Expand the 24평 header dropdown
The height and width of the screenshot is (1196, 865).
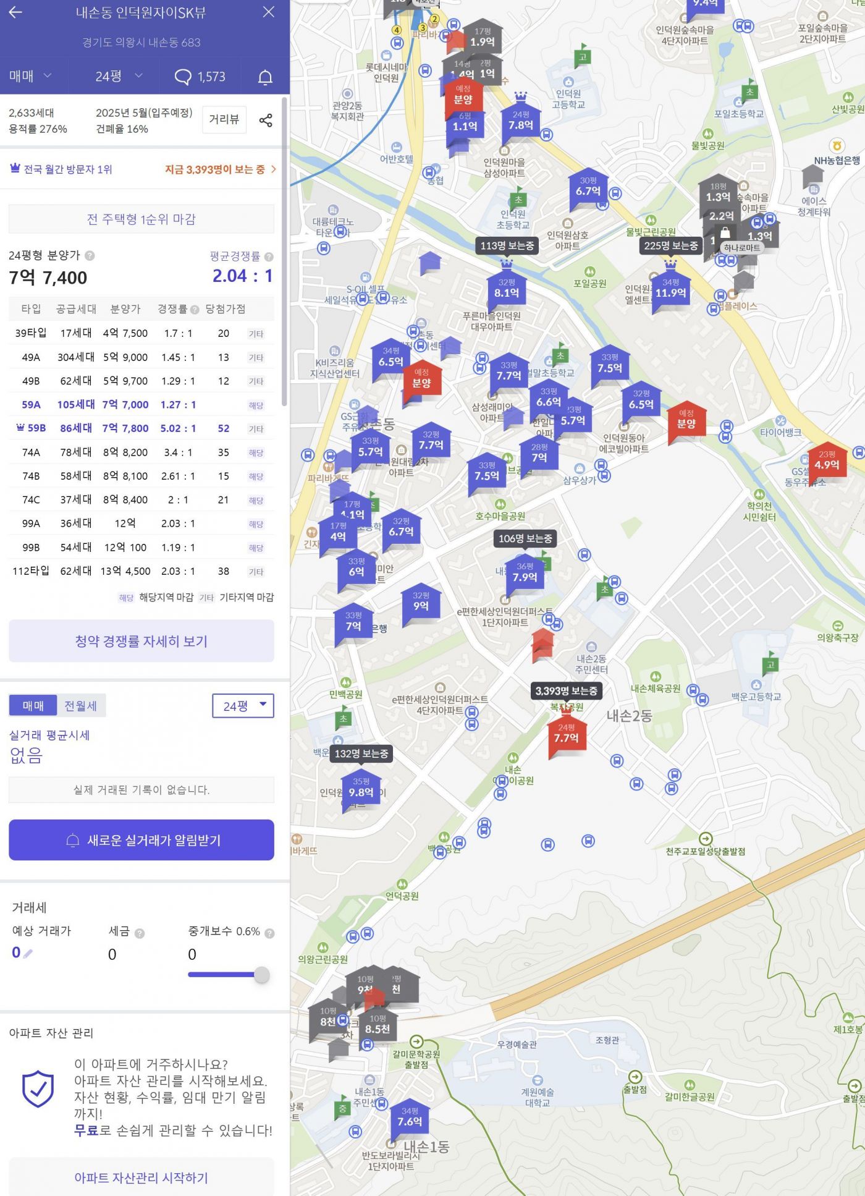click(119, 77)
